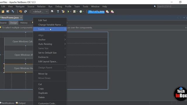
Task: Open the Window menu
Action: coord(95,6)
